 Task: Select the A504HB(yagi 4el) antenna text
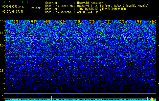point(89,12)
